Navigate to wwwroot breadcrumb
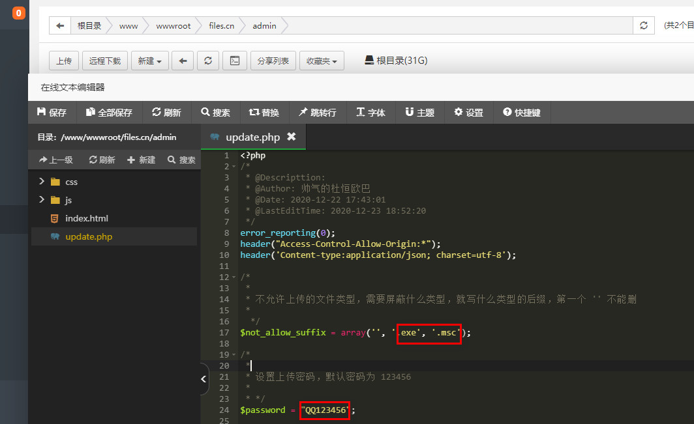 173,25
